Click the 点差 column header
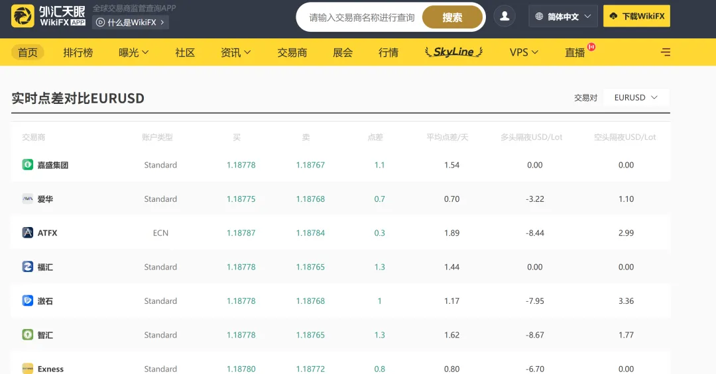Viewport: 716px width, 374px height. (375, 137)
